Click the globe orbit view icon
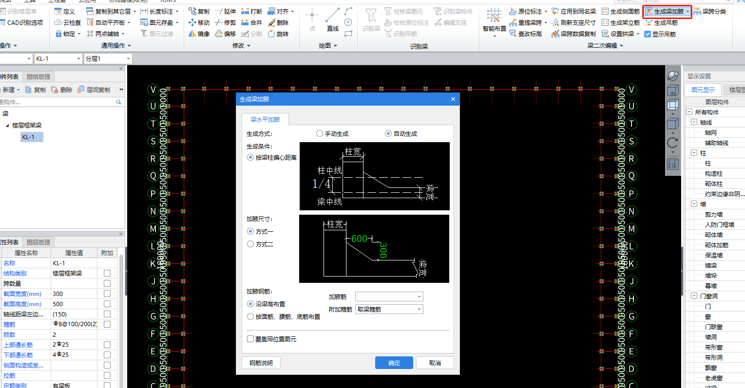Image resolution: width=745 pixels, height=388 pixels. click(673, 75)
